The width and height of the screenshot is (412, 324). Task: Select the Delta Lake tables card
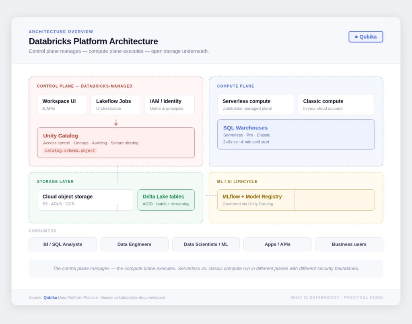point(166,200)
